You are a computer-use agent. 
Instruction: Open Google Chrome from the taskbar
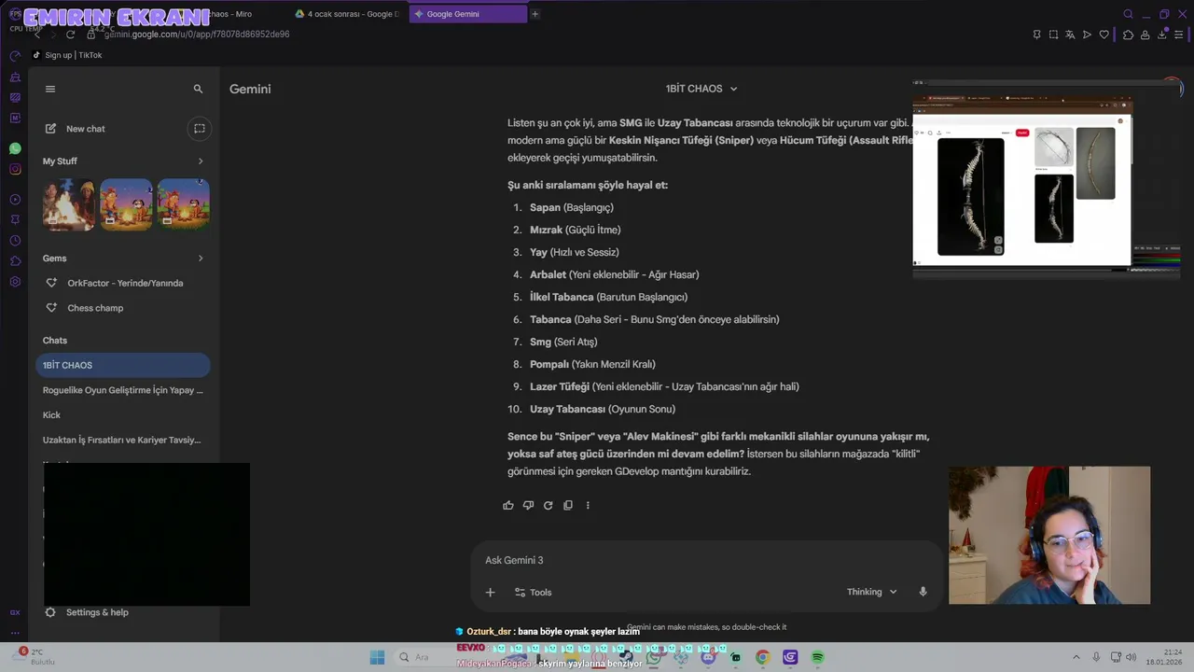point(762,657)
